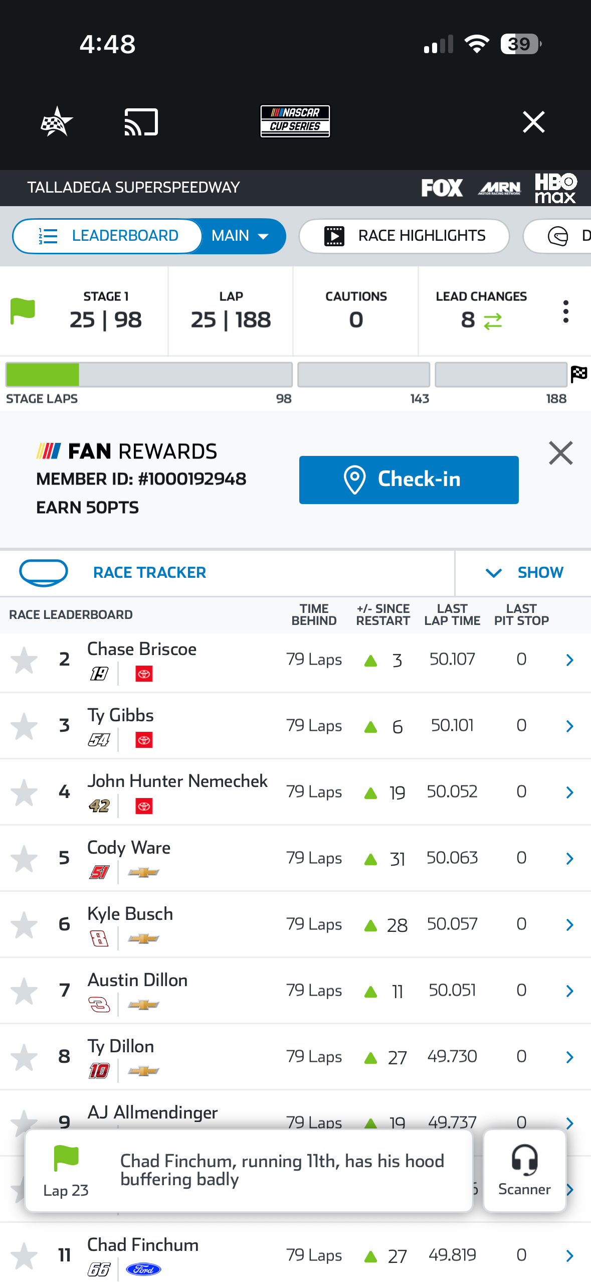Star Chad Finchum as a favorite
The width and height of the screenshot is (591, 1282).
point(24,1255)
